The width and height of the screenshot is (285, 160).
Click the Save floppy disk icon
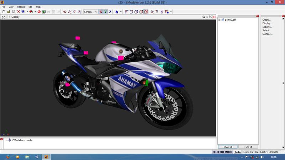[x=14, y=12]
